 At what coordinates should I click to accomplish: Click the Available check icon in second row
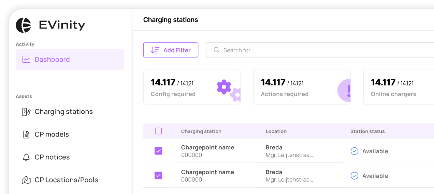(355, 176)
